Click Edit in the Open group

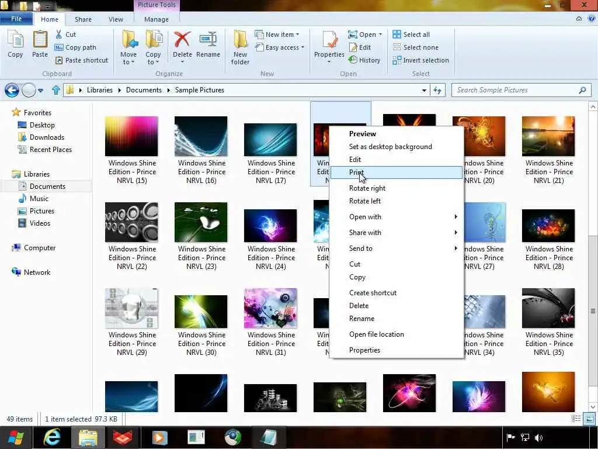click(360, 47)
